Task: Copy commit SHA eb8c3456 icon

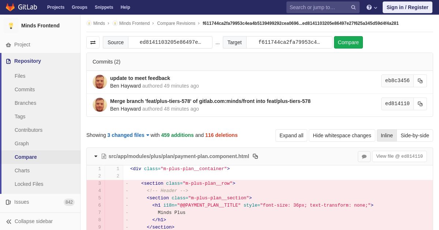Action: (420, 81)
